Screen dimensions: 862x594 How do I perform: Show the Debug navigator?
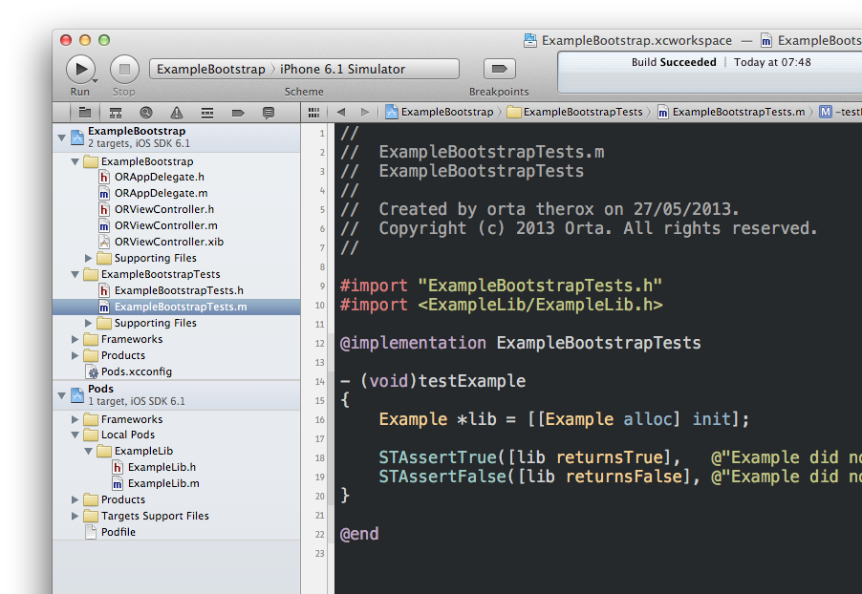click(x=207, y=113)
